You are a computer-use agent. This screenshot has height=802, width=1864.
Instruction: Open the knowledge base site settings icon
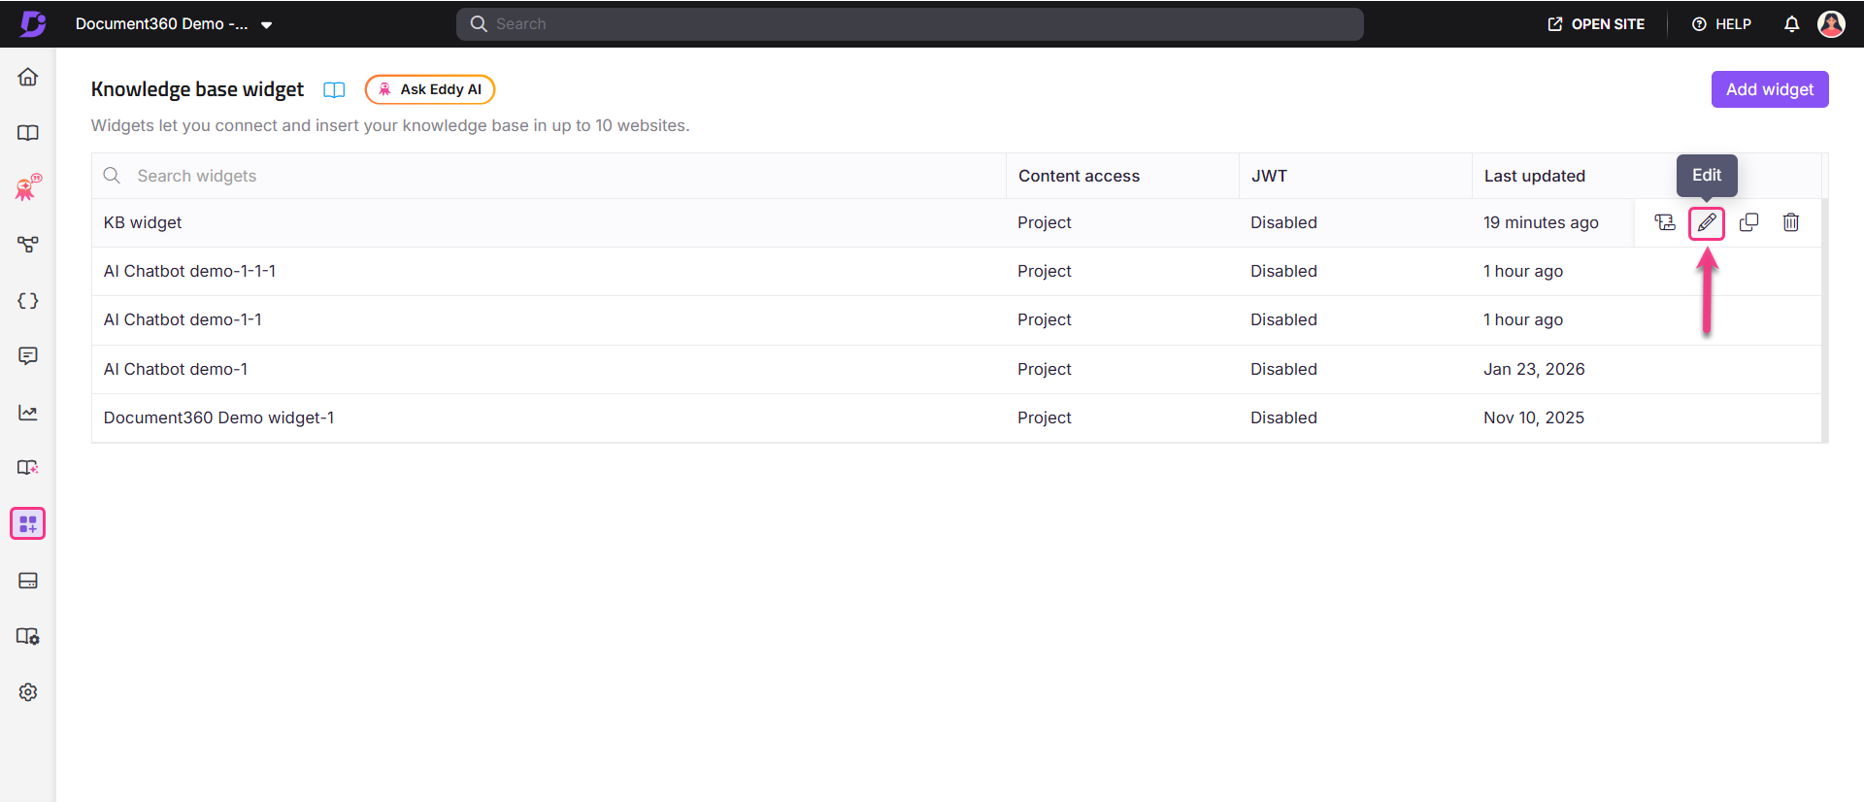(28, 636)
